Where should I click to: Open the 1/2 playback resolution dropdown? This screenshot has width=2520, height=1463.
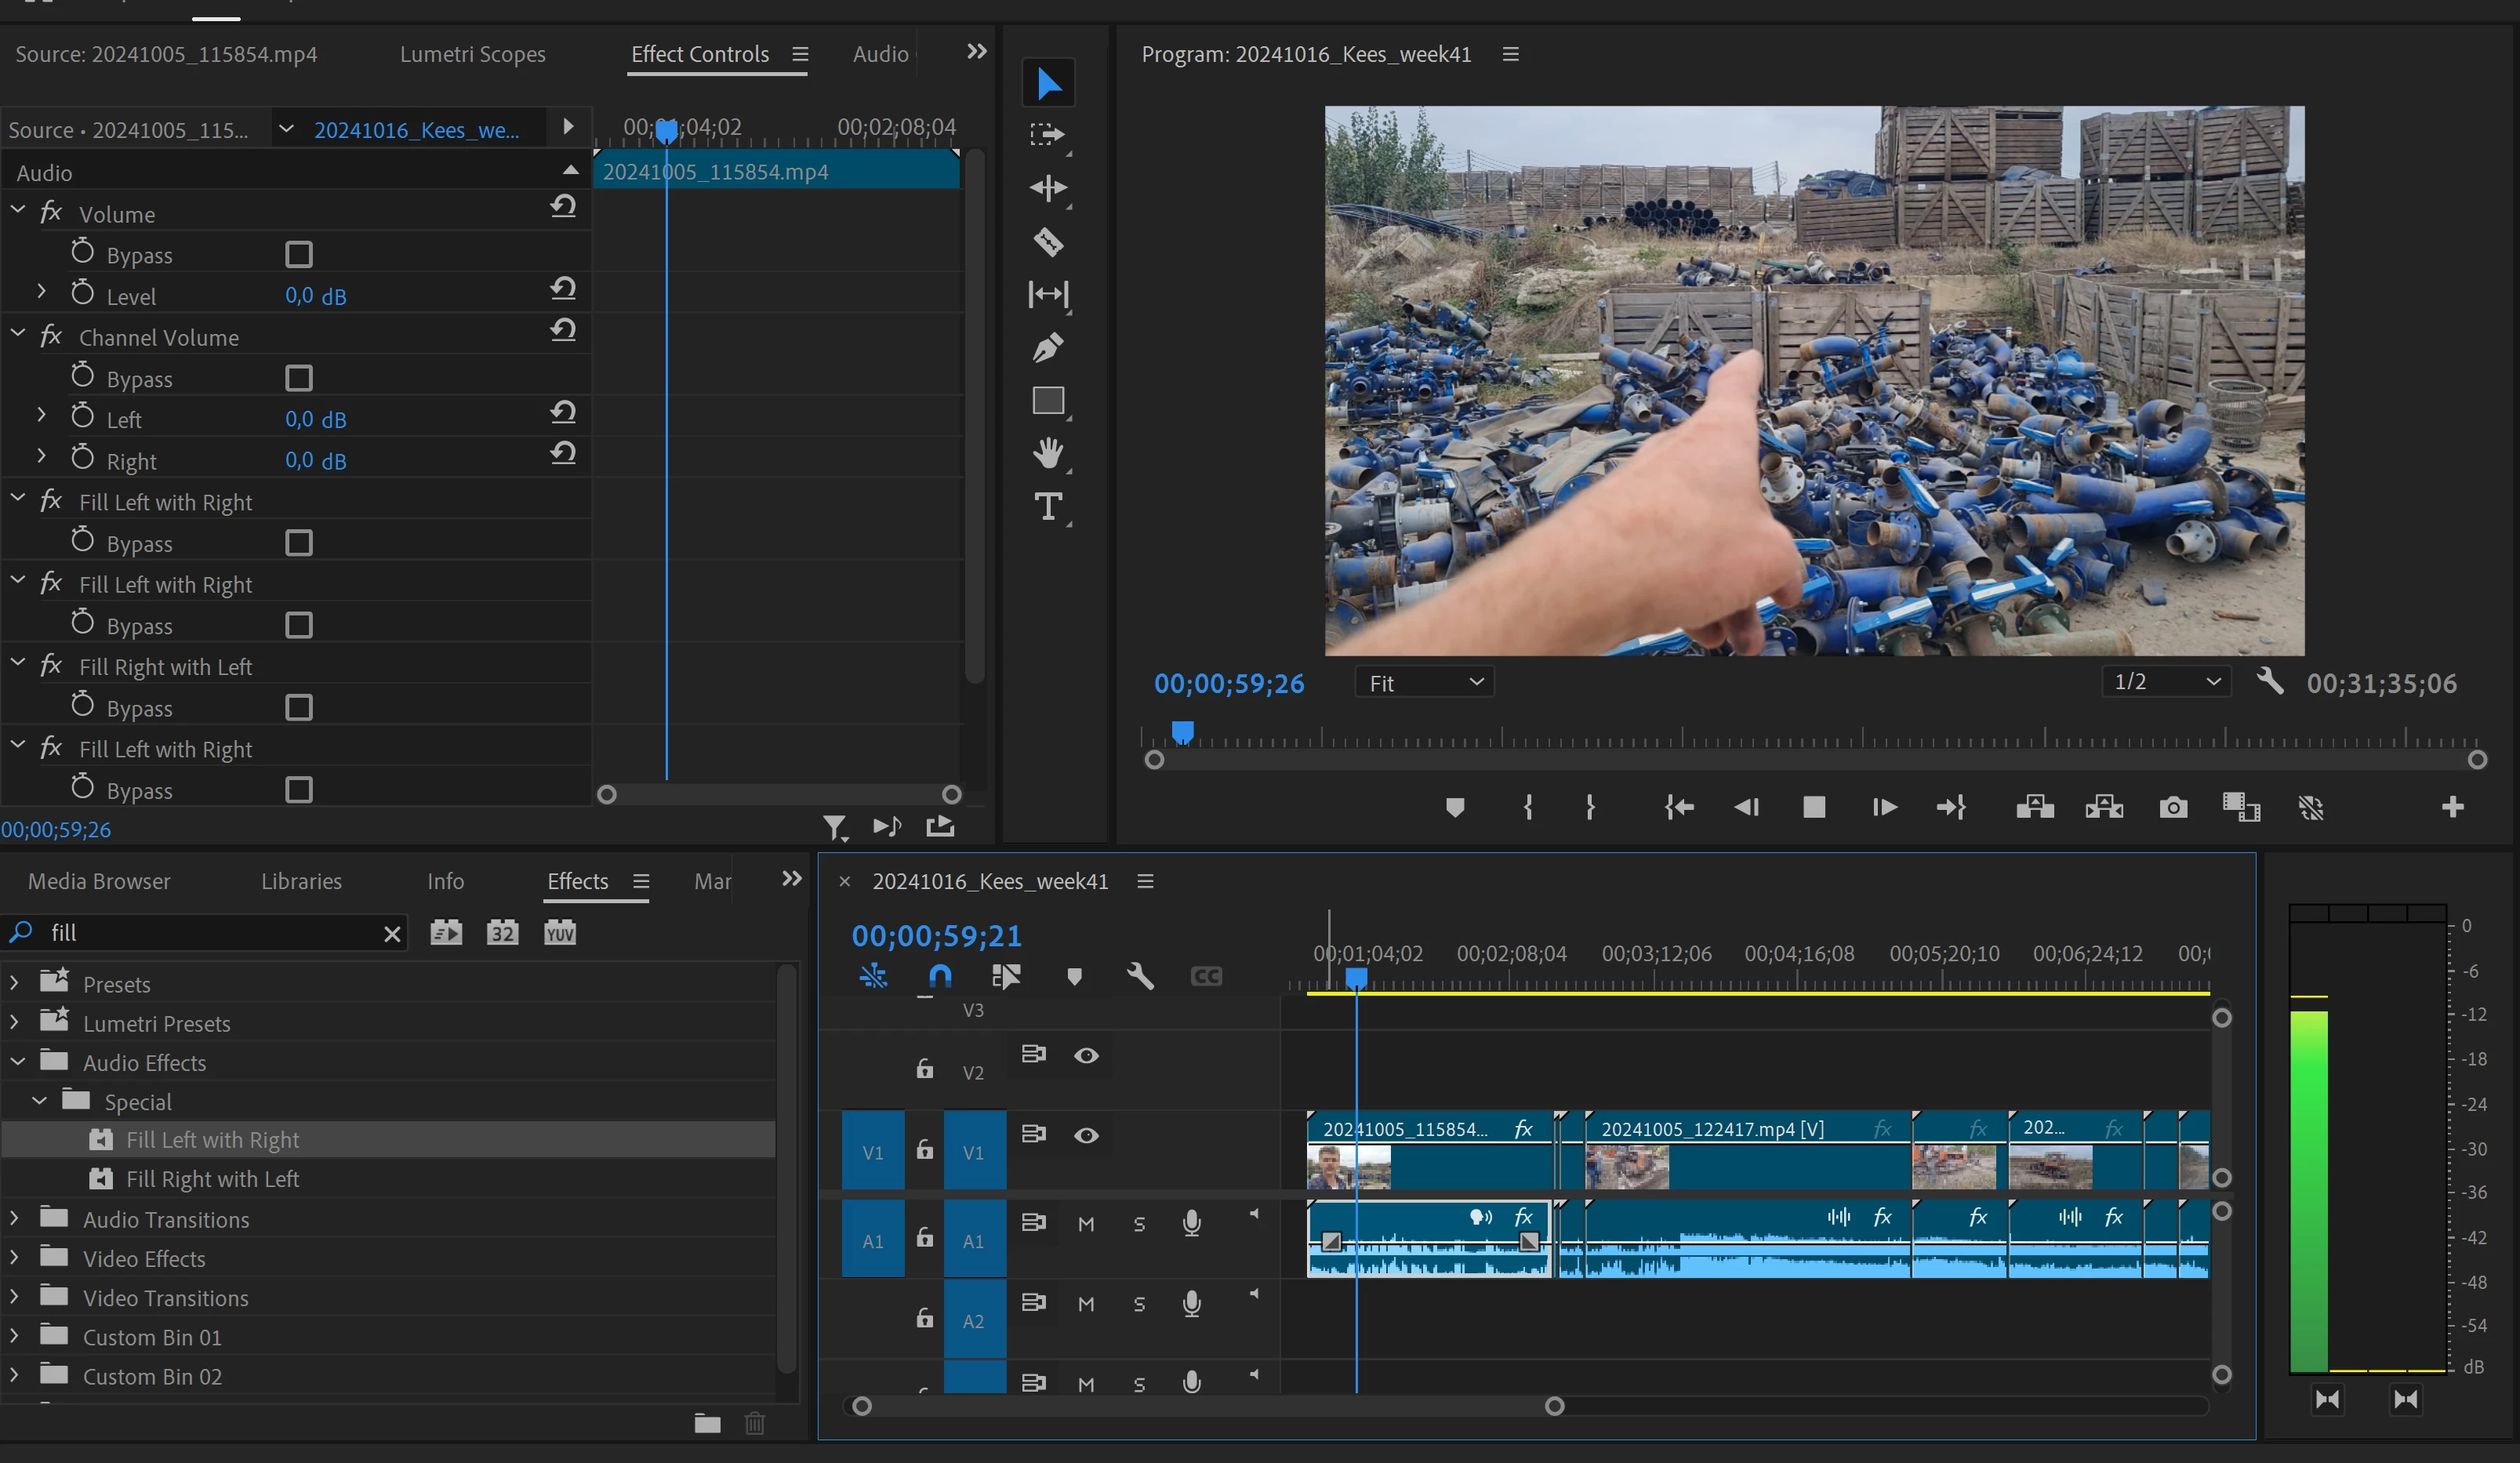tap(2166, 682)
